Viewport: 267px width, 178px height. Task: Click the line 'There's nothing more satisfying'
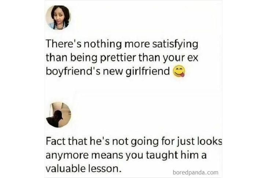coord(122,44)
